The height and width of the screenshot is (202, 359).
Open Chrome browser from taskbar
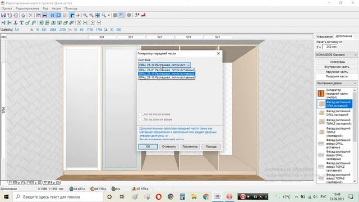point(206,197)
